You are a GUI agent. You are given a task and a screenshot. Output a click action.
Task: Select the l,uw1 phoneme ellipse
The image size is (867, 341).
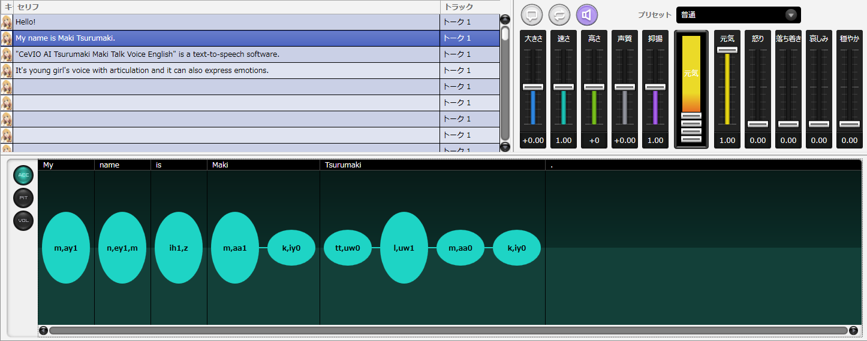[404, 248]
